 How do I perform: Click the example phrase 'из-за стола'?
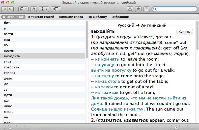pyautogui.click(x=107, y=82)
